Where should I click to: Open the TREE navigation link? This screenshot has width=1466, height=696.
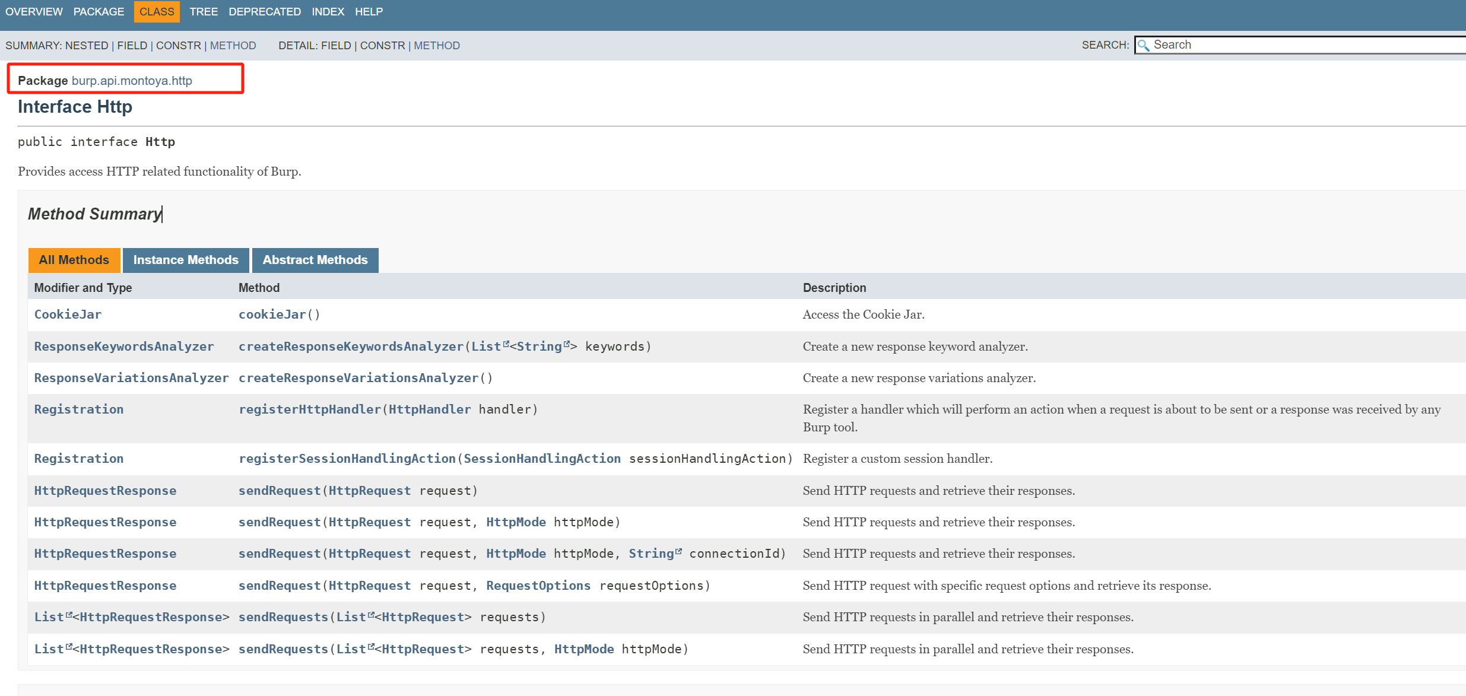click(204, 12)
